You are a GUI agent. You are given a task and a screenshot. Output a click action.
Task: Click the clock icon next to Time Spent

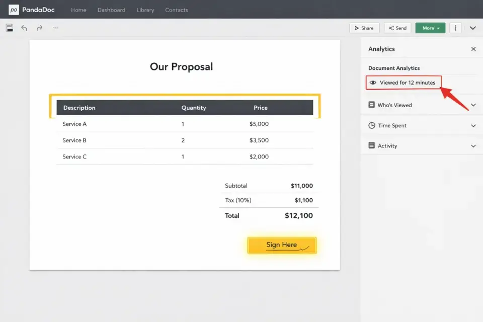371,125
